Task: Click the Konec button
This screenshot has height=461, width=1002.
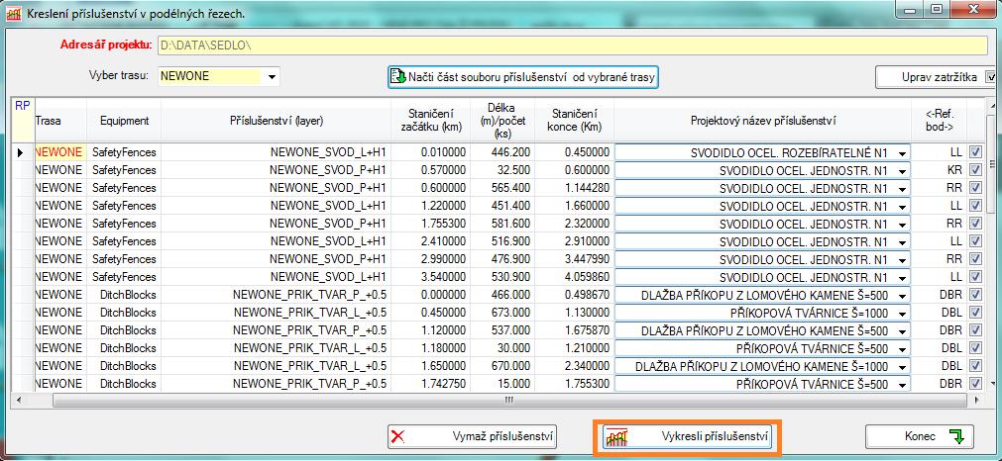Action: point(920,437)
